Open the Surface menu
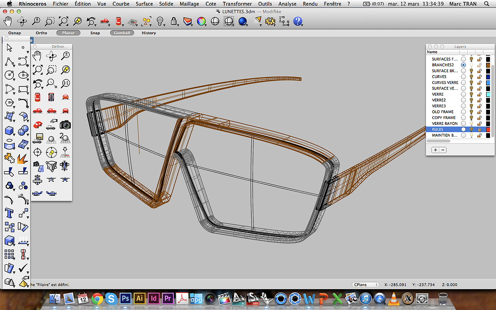Screen dimensions: 496x310 pos(144,4)
